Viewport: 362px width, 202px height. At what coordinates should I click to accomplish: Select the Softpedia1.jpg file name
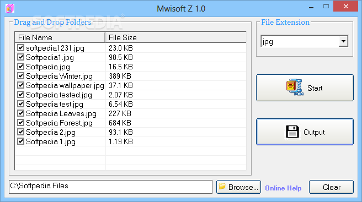click(50, 57)
